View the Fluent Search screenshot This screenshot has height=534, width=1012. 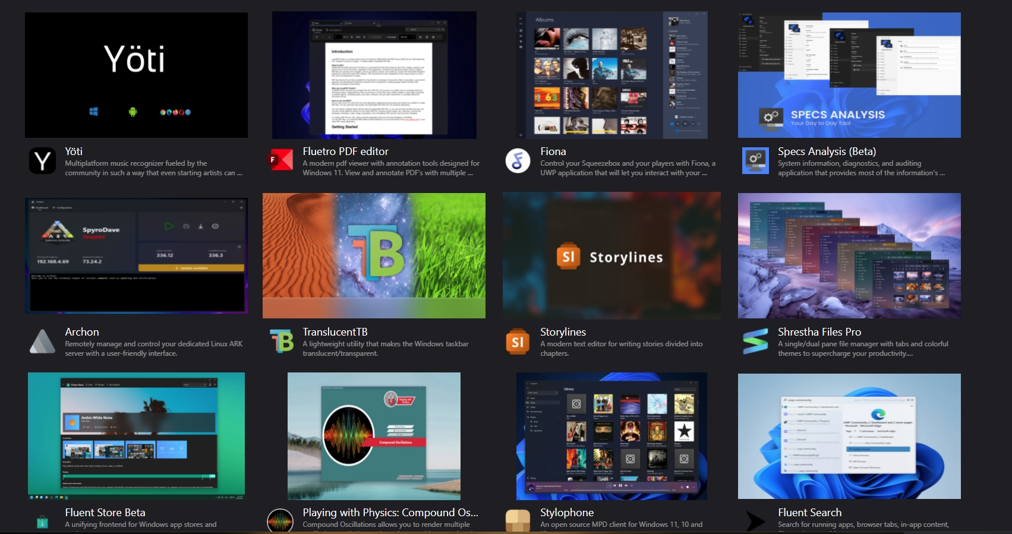(x=849, y=436)
